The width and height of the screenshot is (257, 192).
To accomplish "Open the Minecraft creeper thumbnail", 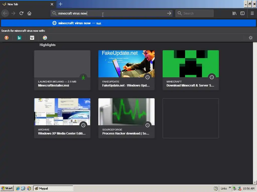I will point(191,64).
